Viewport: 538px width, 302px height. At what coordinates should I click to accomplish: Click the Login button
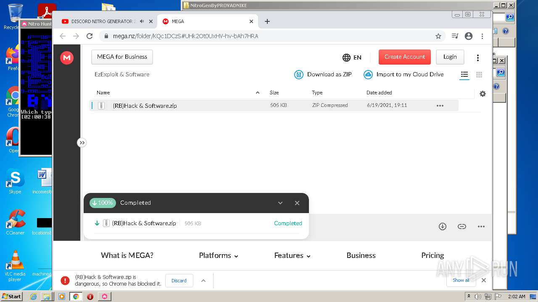450,57
